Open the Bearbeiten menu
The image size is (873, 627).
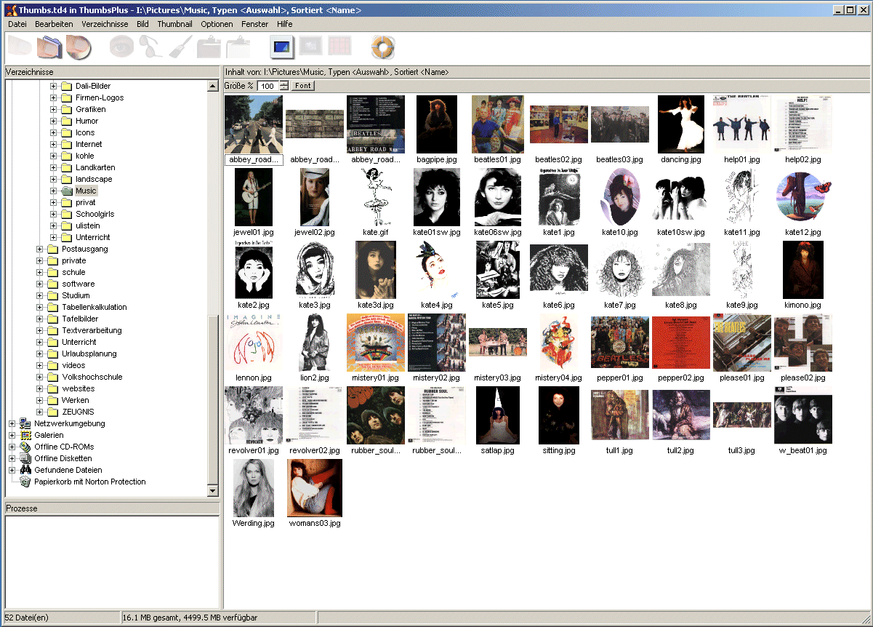click(54, 24)
